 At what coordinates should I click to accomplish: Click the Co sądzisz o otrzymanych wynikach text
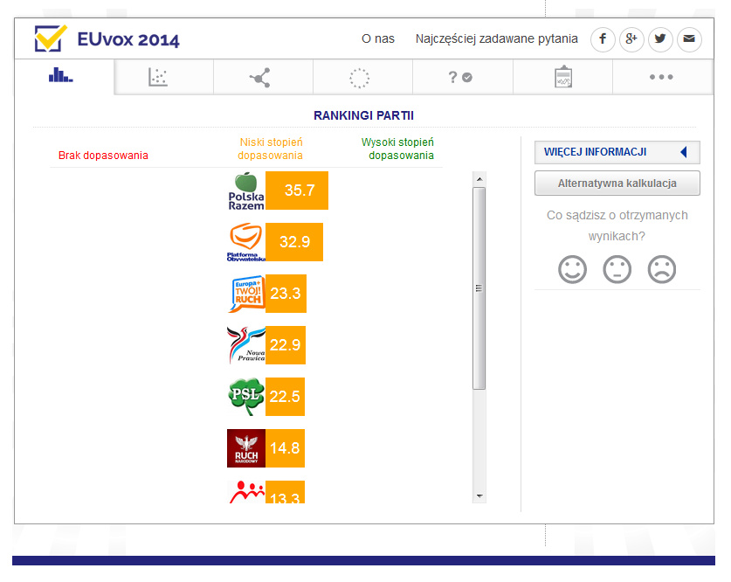point(617,225)
